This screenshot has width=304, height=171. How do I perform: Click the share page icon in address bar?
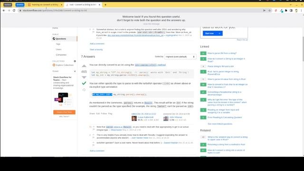264,10
